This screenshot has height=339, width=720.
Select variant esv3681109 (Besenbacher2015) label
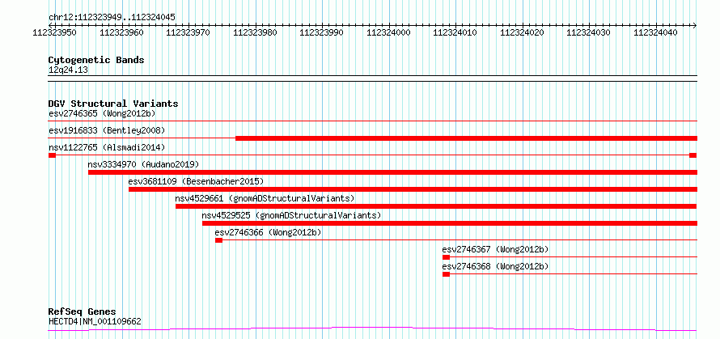(196, 181)
